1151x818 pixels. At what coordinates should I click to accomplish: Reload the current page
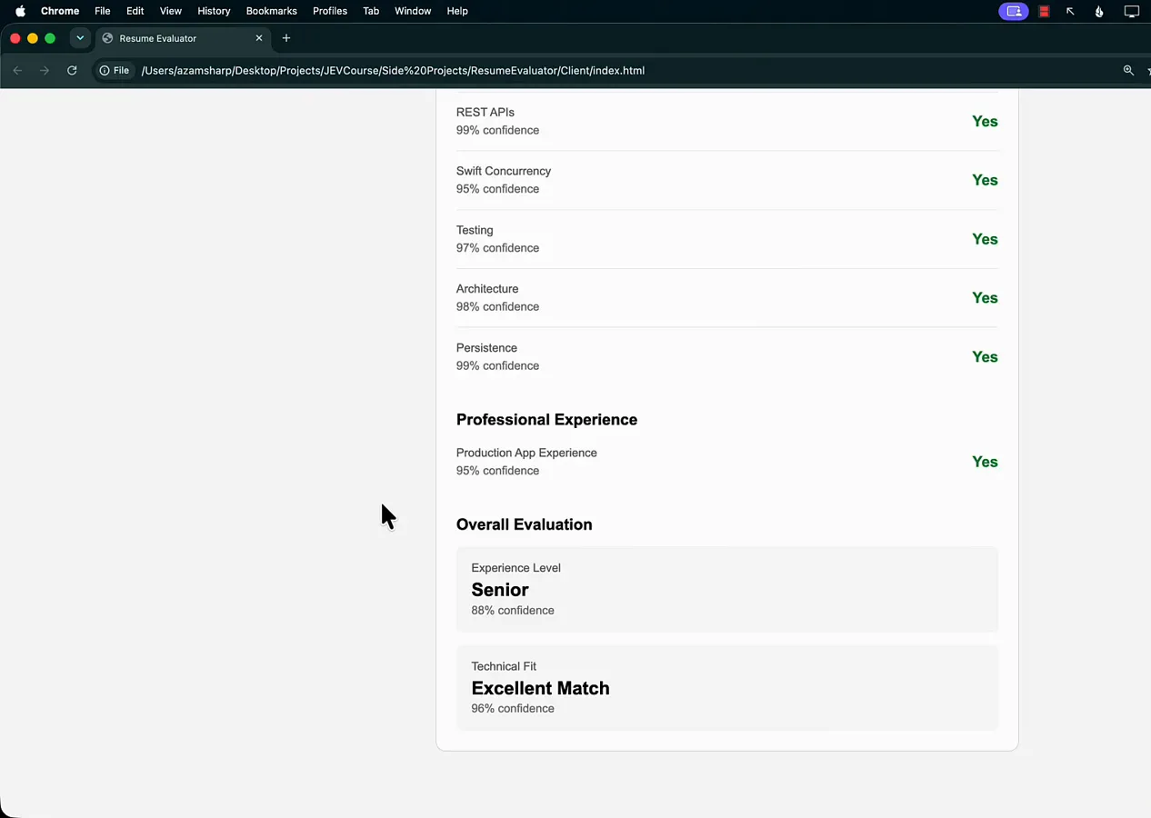[x=72, y=70]
